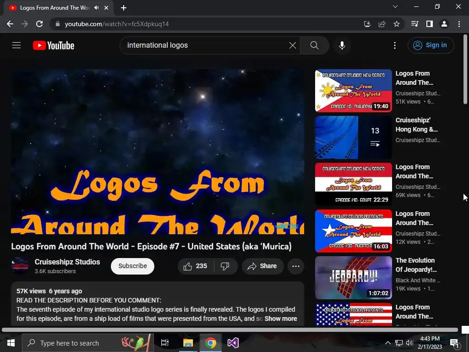Click the page vertical scrollbar
Screen dimensions: 469x352
tap(465, 70)
